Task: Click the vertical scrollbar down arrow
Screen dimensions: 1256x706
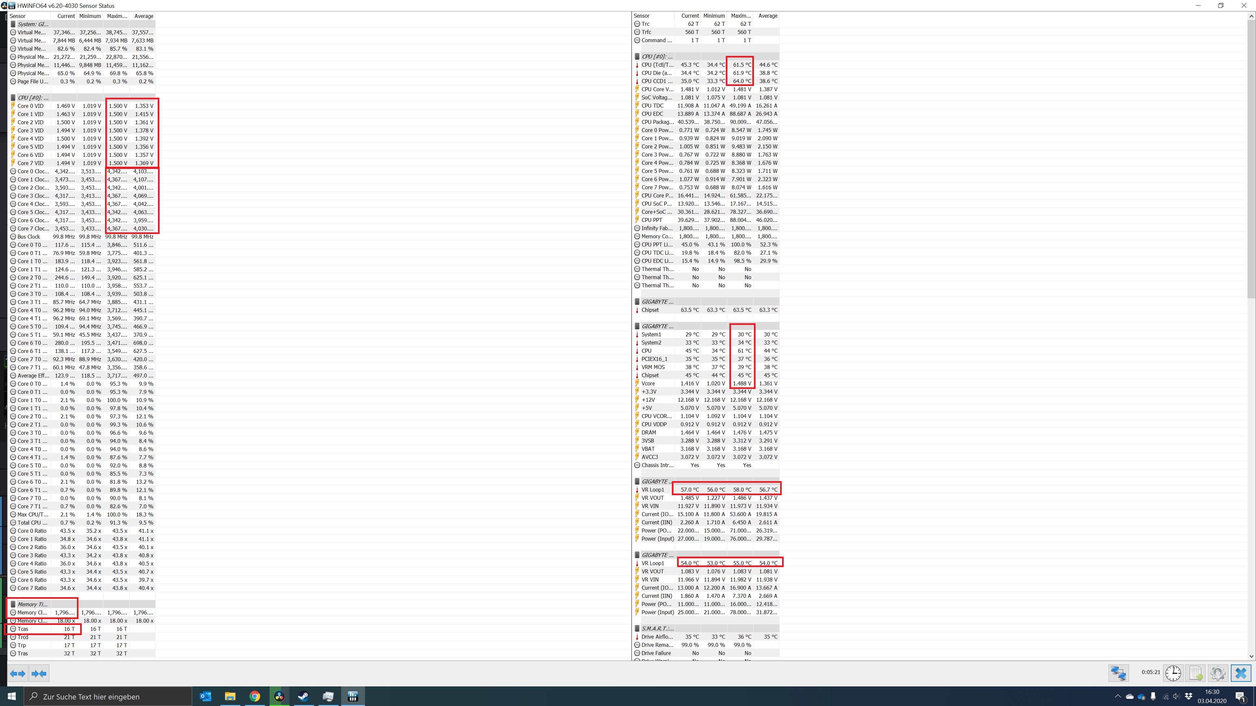Action: coord(1251,656)
